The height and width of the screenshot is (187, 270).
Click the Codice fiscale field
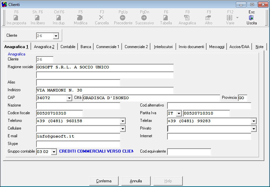(x=59, y=114)
